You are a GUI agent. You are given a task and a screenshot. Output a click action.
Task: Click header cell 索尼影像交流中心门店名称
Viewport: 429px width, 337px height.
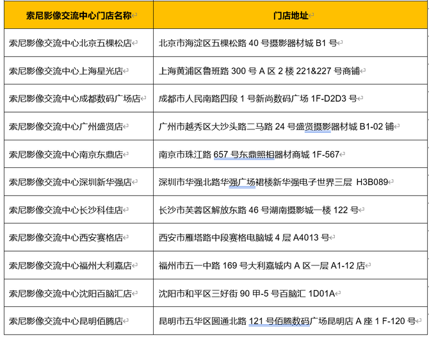point(79,15)
